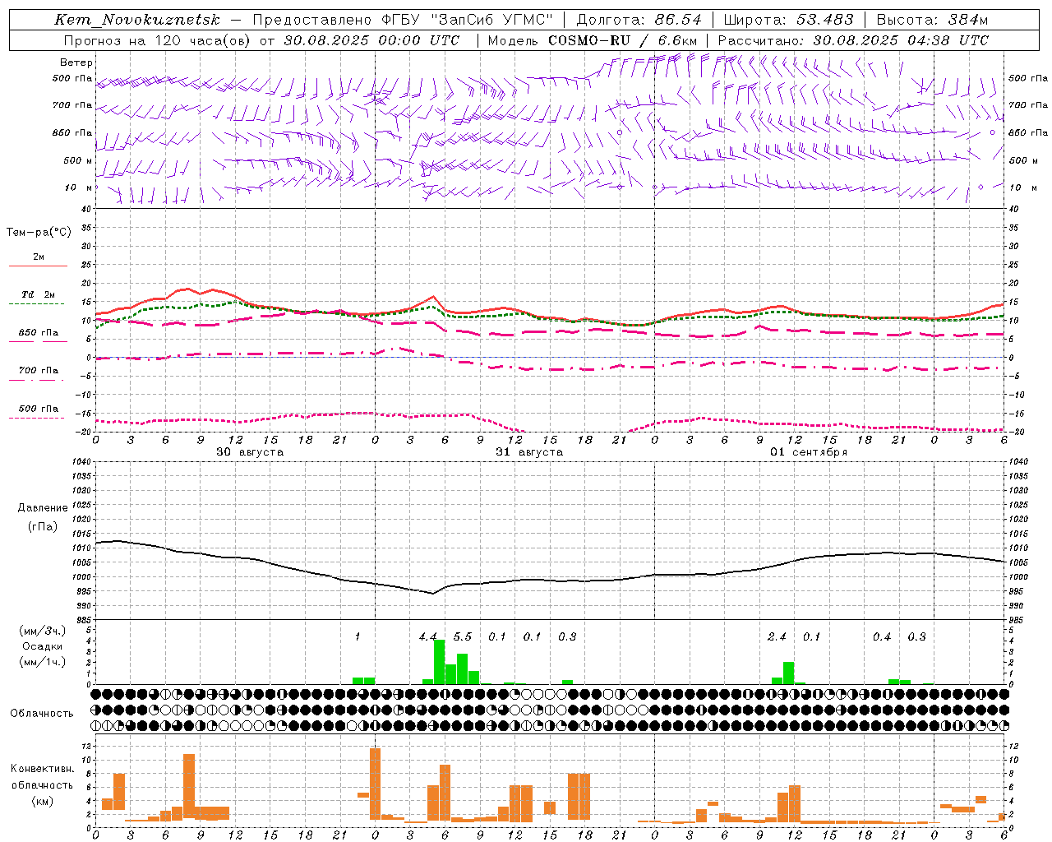The image size is (1052, 842).
Task: Click the Модель COSMO-RU / 6.6км label
Action: click(x=593, y=40)
